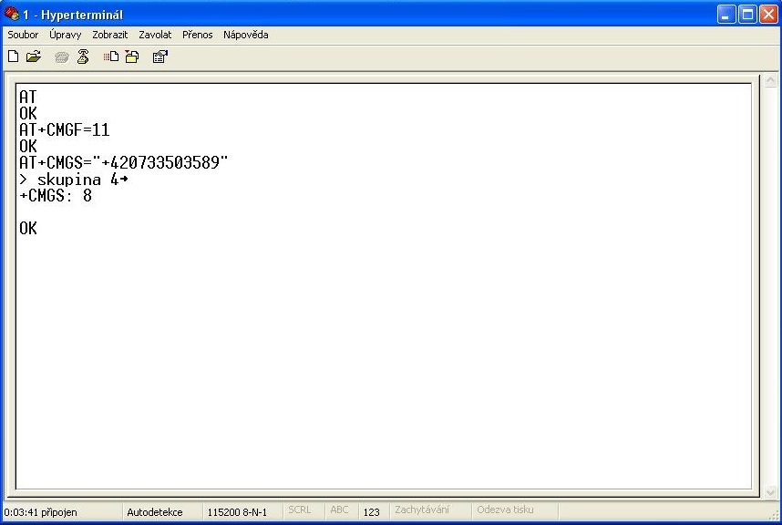Screen dimensions: 782x525
Task: Open the Zavolat menu
Action: point(155,35)
